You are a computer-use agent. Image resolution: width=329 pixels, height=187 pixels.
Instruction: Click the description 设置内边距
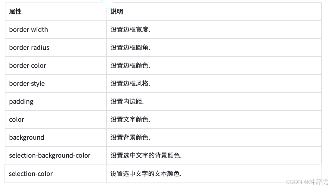pyautogui.click(x=127, y=102)
